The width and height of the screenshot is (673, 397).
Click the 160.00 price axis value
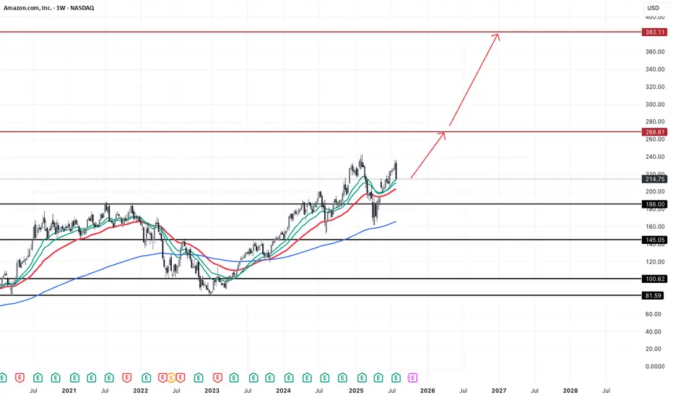coord(655,227)
